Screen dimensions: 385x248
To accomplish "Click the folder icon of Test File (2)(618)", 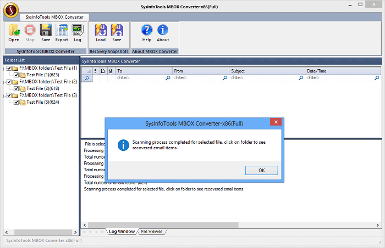I will [23, 89].
